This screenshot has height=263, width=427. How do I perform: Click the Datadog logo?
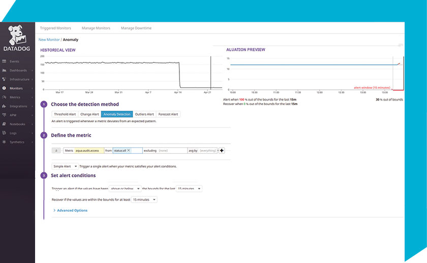tap(17, 38)
